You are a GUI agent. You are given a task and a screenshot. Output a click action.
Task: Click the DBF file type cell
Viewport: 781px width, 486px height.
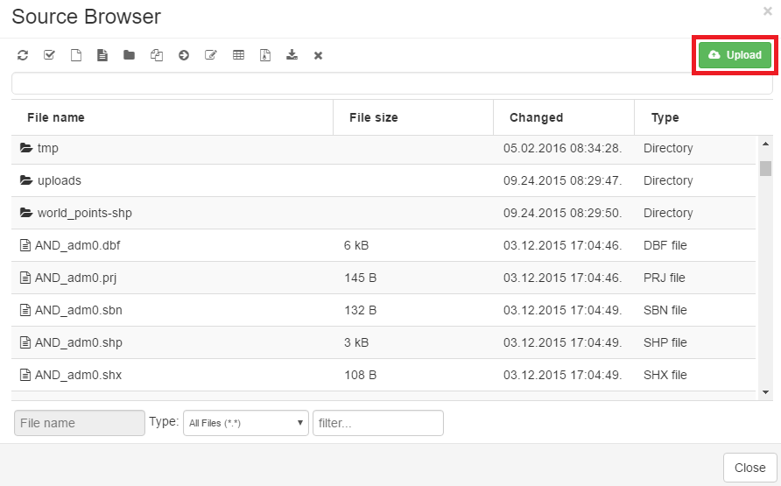point(665,245)
